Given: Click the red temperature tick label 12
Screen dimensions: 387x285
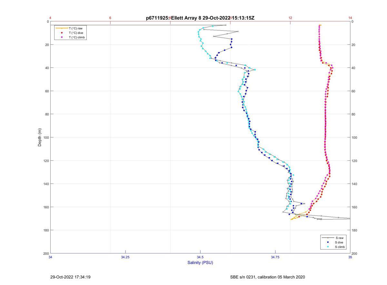Looking at the screenshot, I should pyautogui.click(x=290, y=18).
